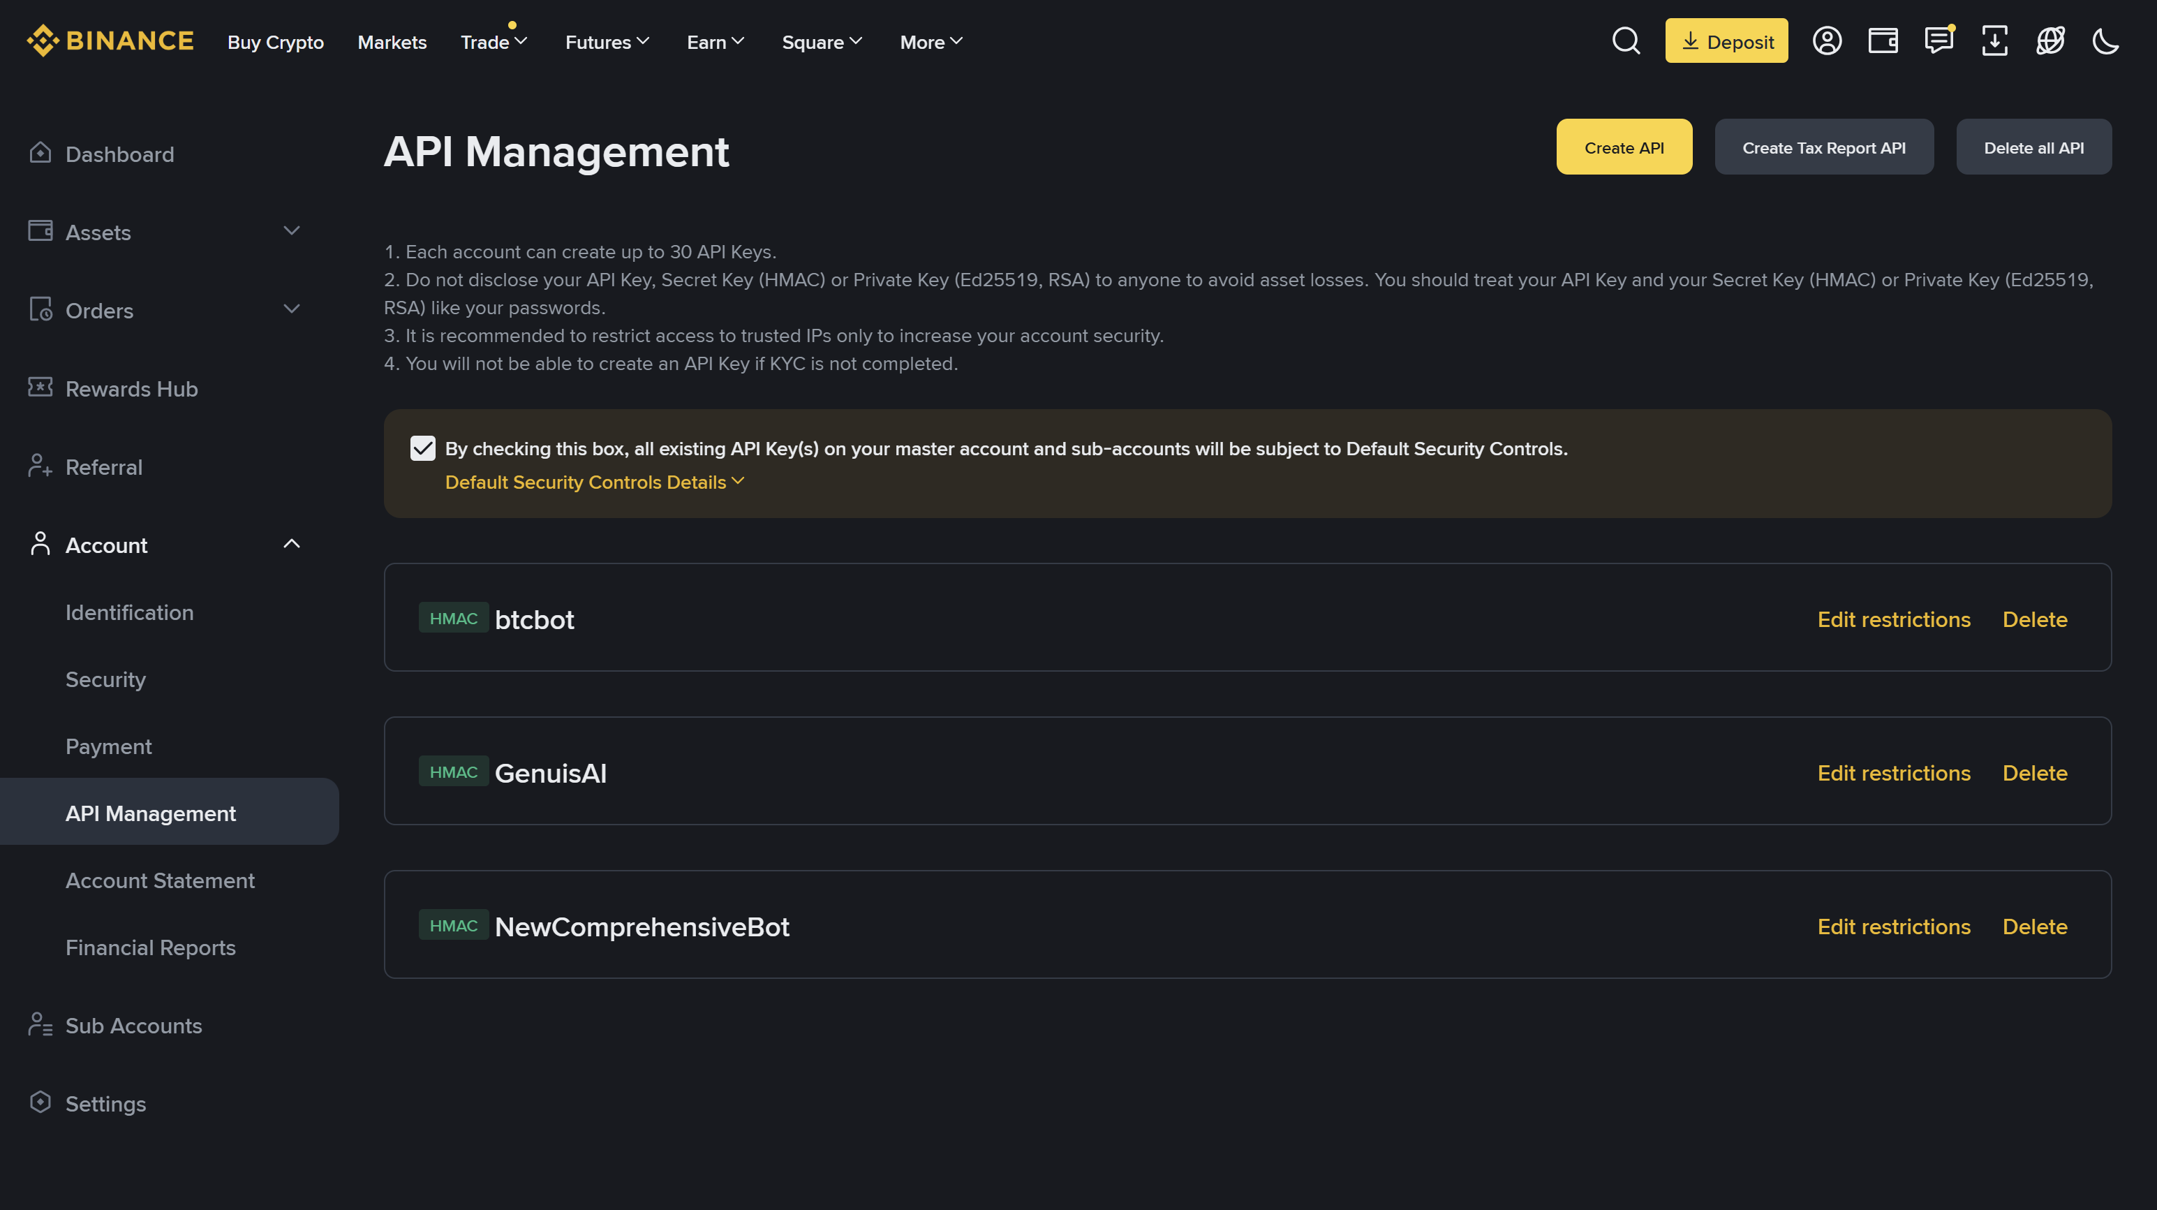Screen dimensions: 2157x1210
Task: Go to Buy Crypto
Action: [x=276, y=42]
